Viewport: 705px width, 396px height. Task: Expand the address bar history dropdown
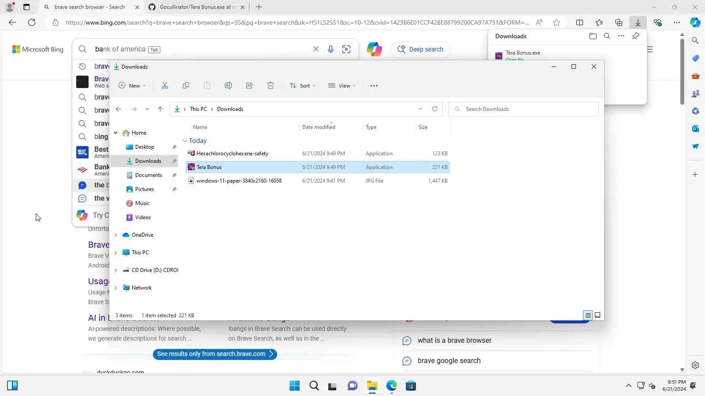(420, 109)
